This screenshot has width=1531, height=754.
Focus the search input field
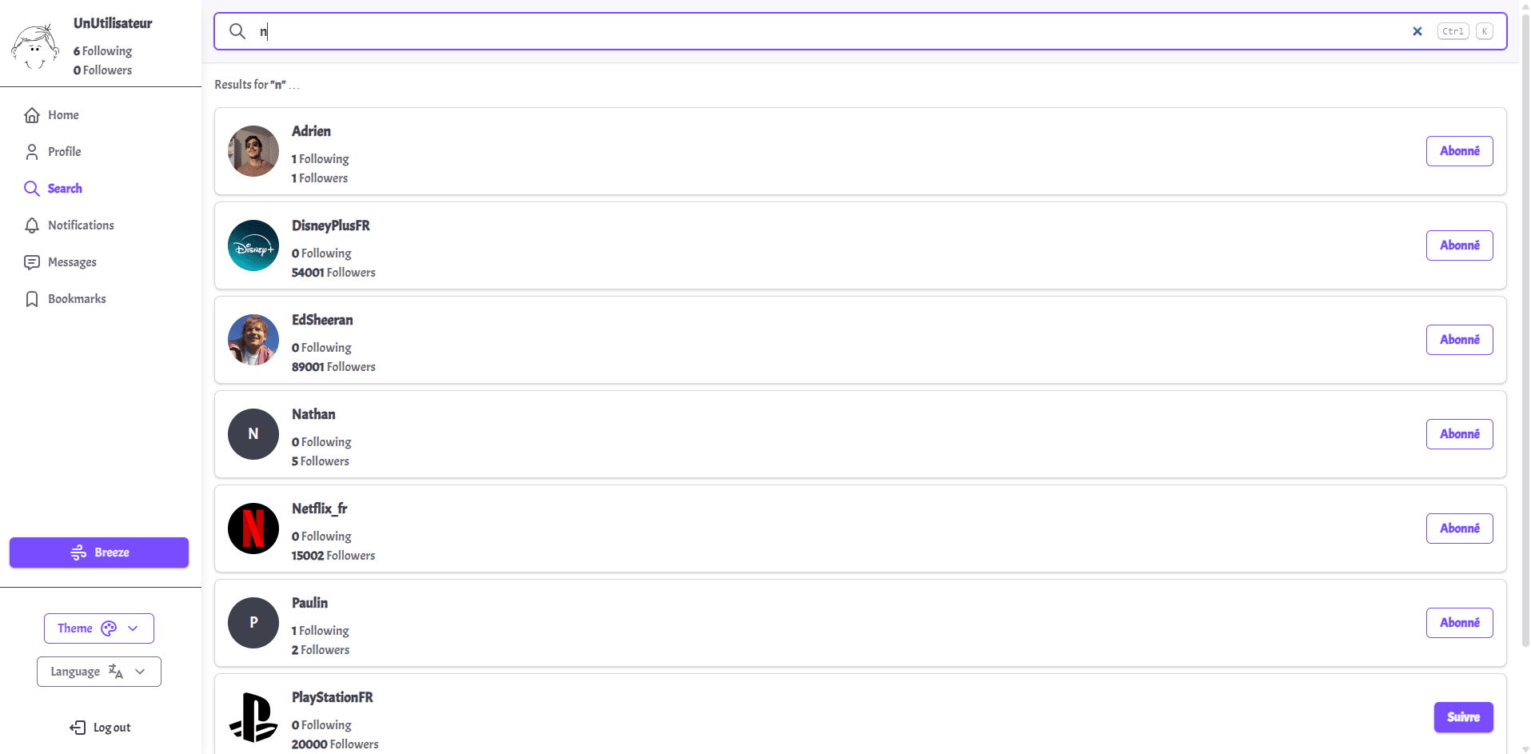831,31
